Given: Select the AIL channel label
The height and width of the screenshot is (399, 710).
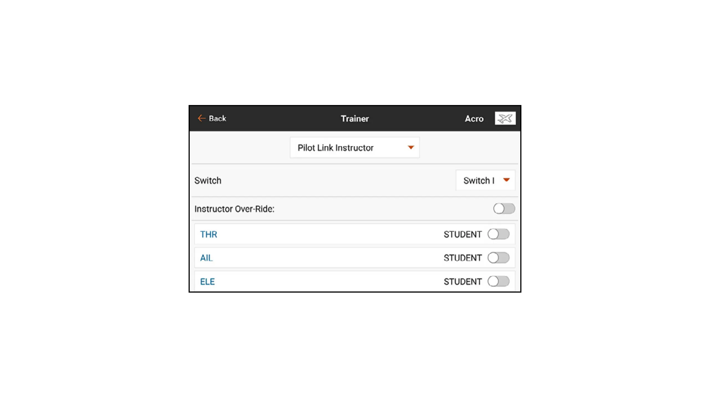Looking at the screenshot, I should tap(206, 258).
